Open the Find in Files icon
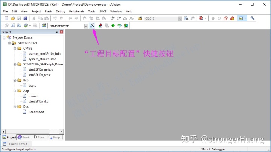 click(140, 18)
